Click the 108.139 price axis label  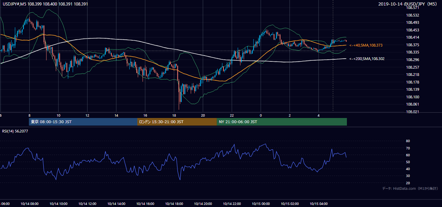point(413,89)
